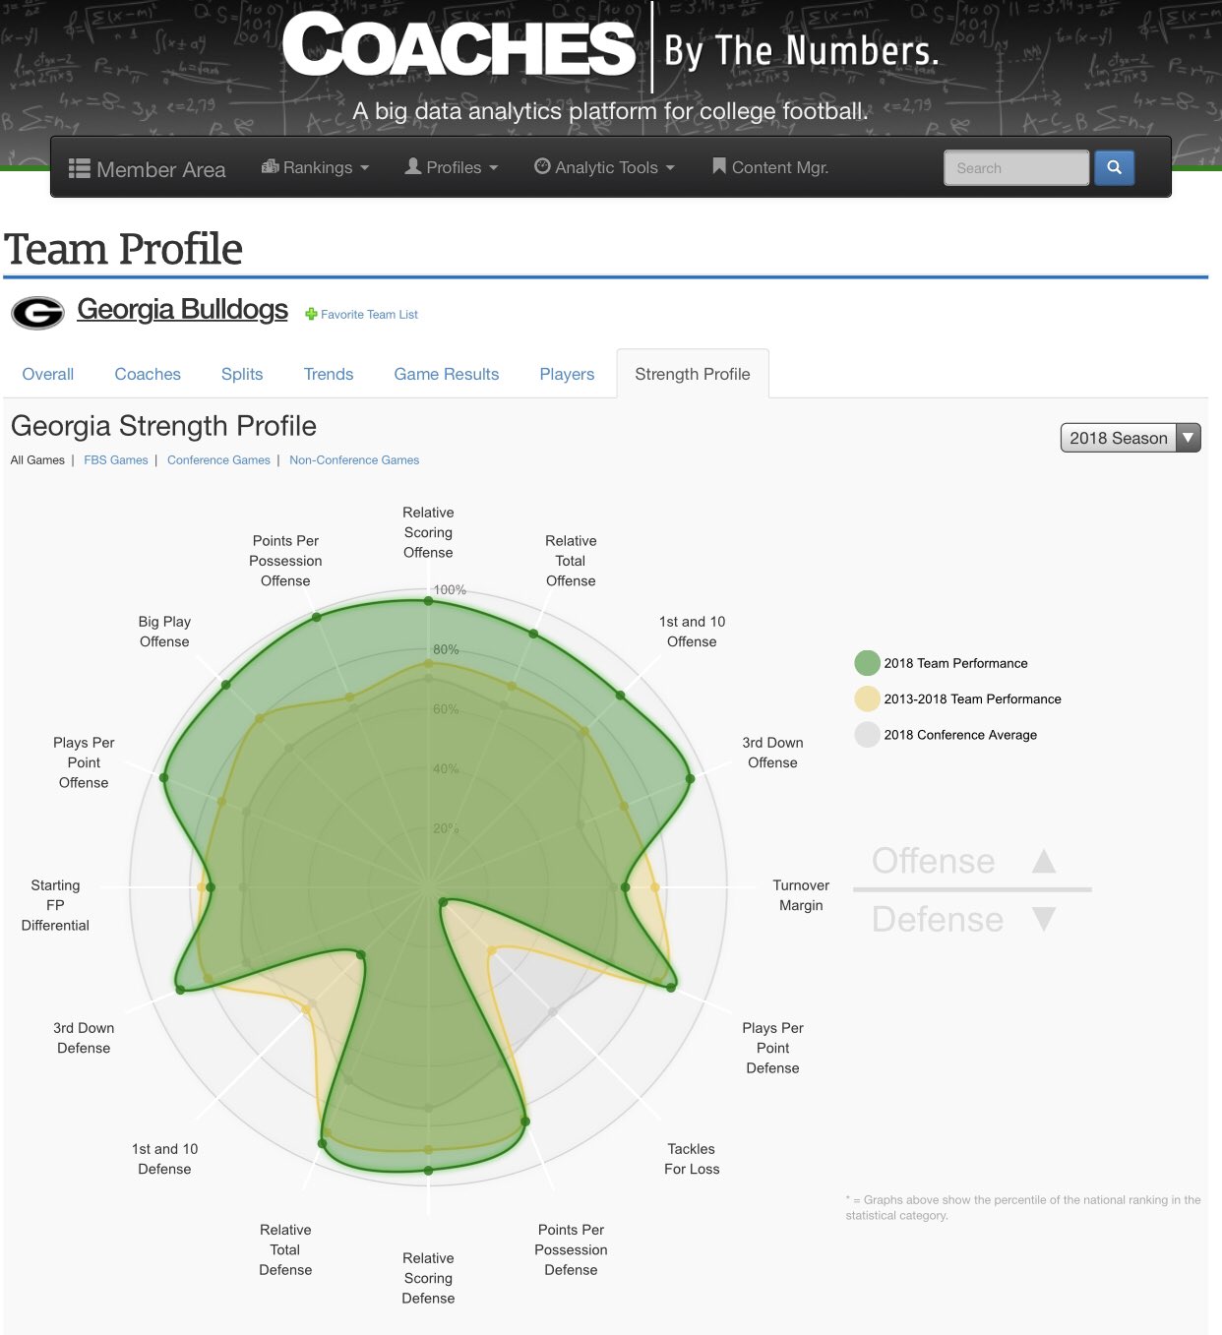The width and height of the screenshot is (1222, 1335).
Task: Click the green 2018 Team Performance swatch
Action: click(x=867, y=663)
